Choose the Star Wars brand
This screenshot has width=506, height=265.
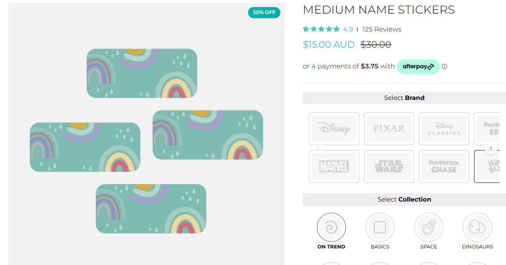[389, 166]
